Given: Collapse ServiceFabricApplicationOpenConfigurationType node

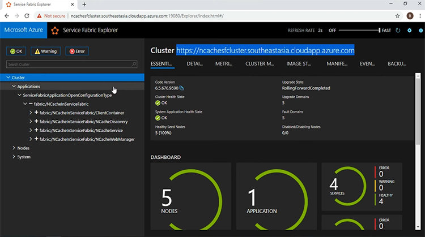Looking at the screenshot, I should click(x=19, y=95).
